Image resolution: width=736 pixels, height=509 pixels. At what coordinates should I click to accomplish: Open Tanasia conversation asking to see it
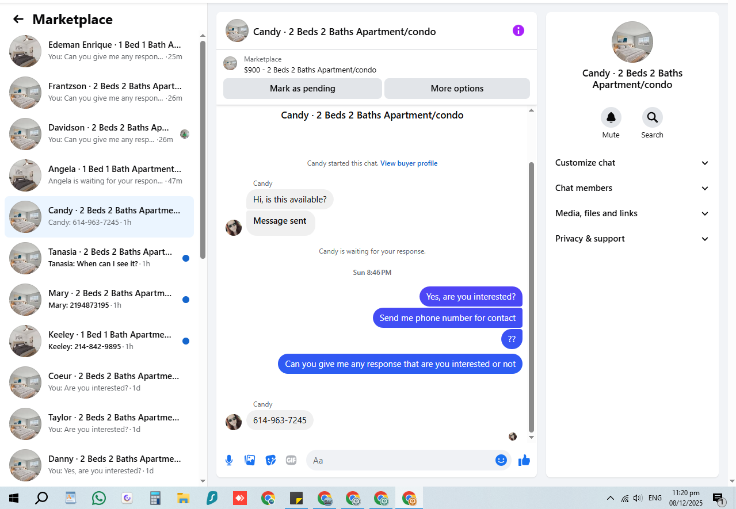click(x=99, y=258)
